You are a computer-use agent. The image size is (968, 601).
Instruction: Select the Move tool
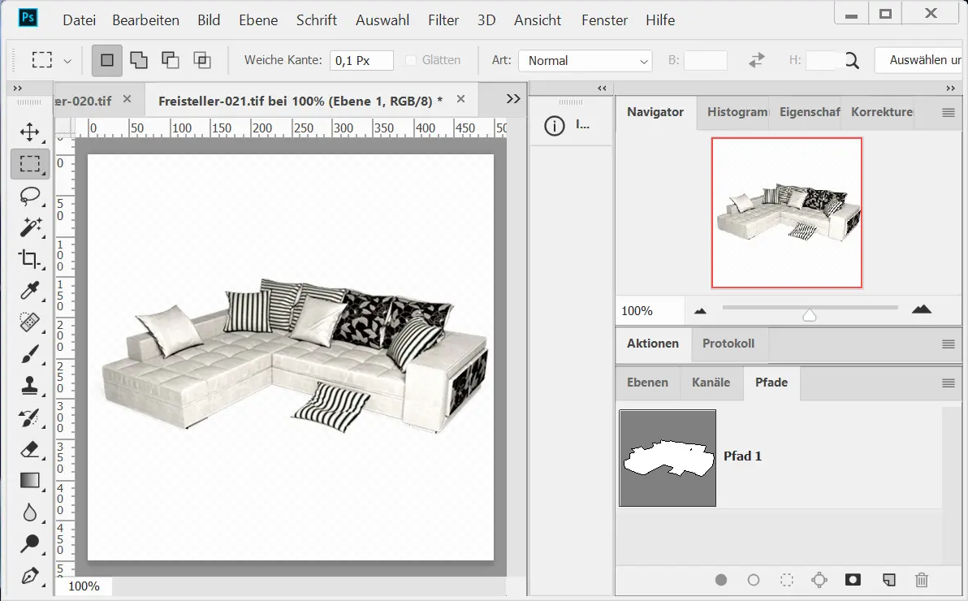[30, 132]
